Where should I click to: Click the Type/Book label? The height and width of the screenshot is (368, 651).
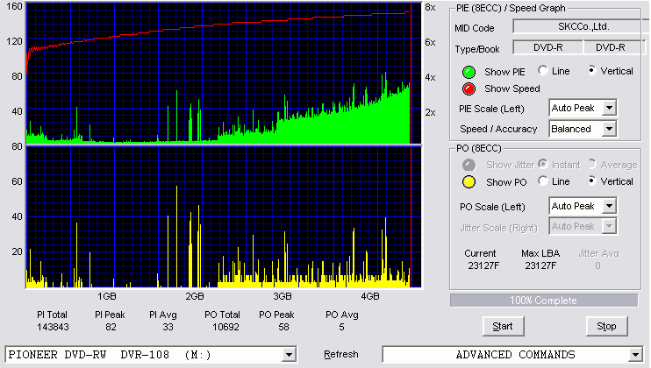coord(477,49)
